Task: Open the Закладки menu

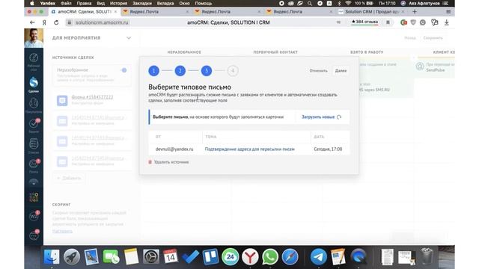Action: pos(142,3)
